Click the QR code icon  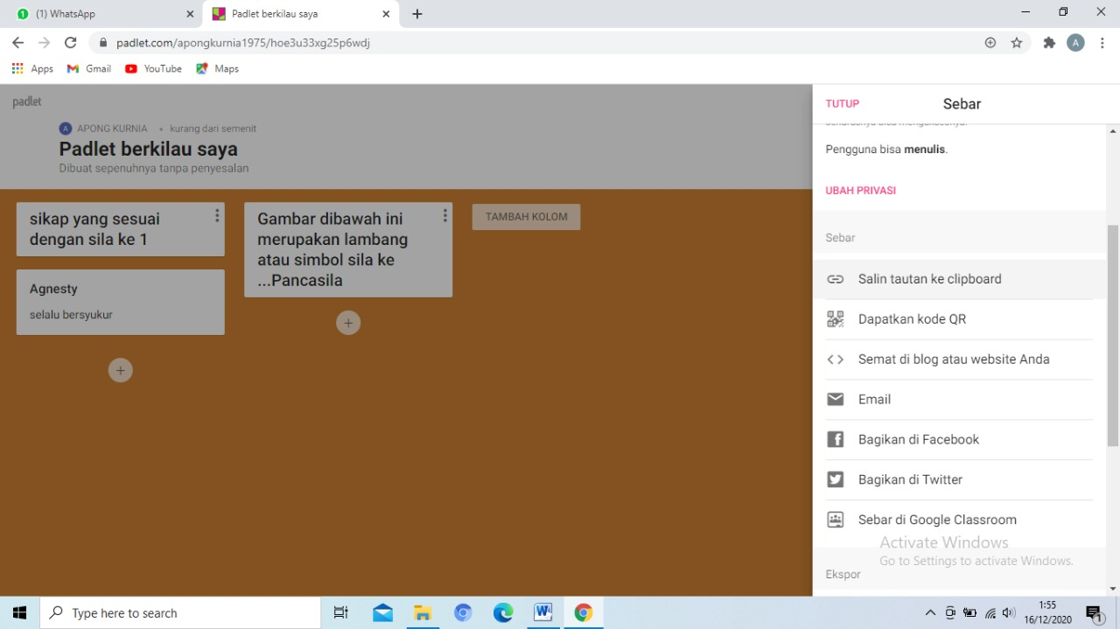pyautogui.click(x=836, y=319)
